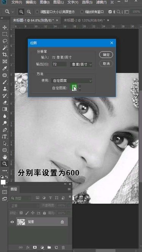Toggle the 调整窗口大小以满屏显示 checkbox

[37, 12]
